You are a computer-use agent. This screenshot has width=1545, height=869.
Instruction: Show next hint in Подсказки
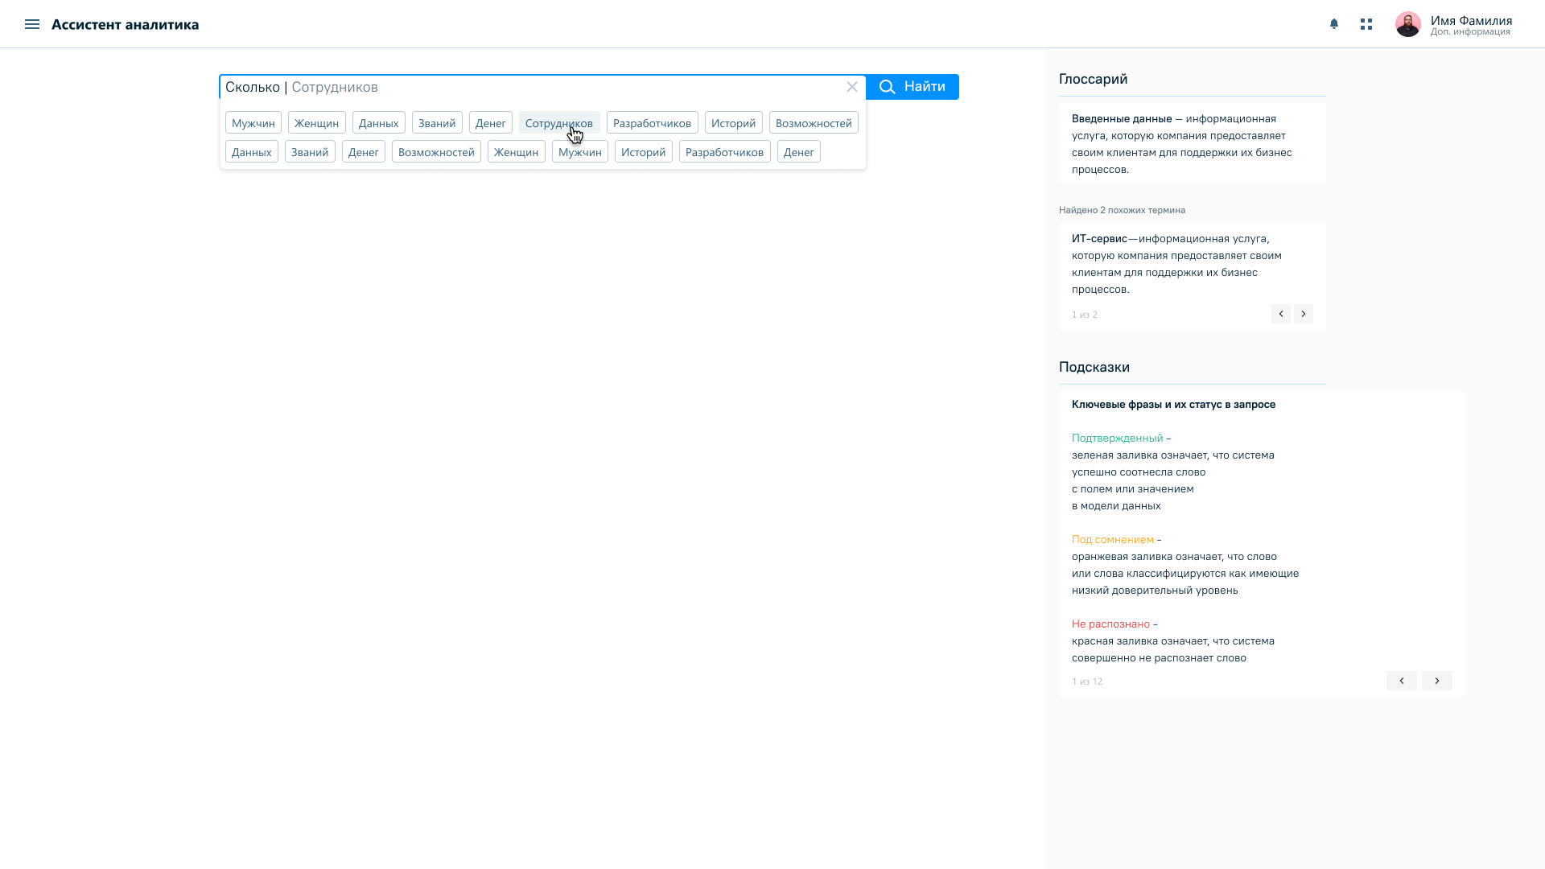coord(1436,681)
